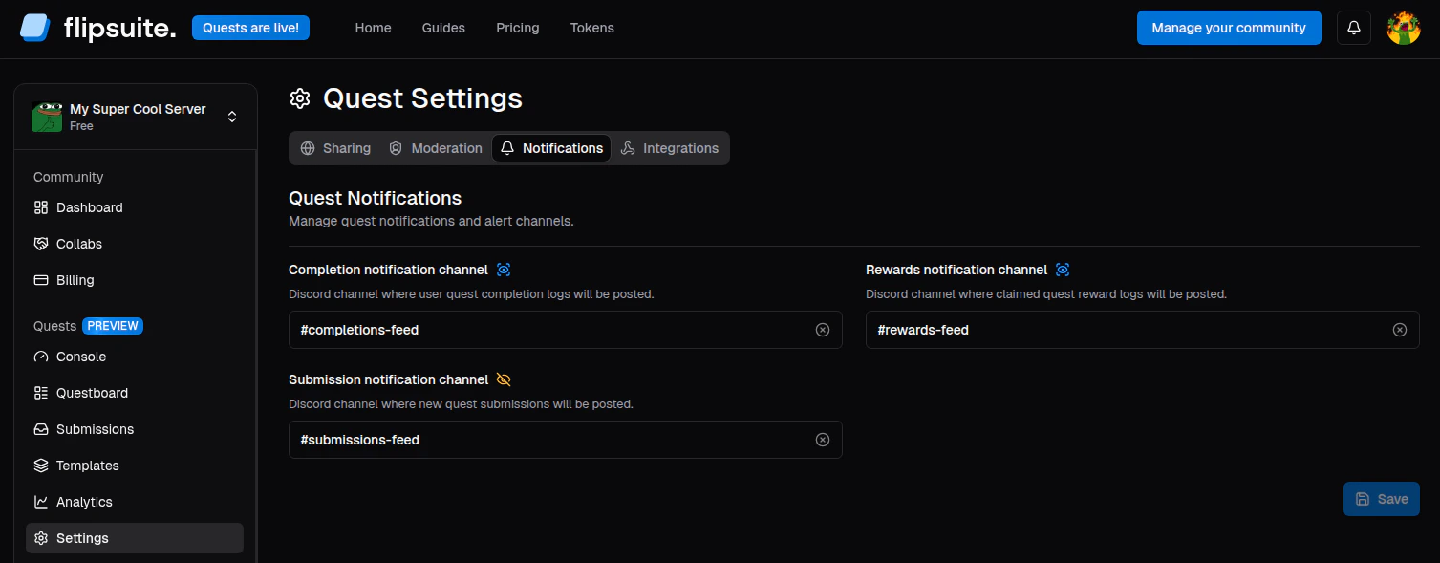This screenshot has height=563, width=1440.
Task: Open the Pricing link in top navigation
Action: pos(518,28)
